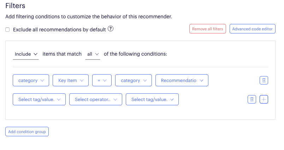Expand the Key Item dropdown
284x150 pixels.
pos(70,81)
